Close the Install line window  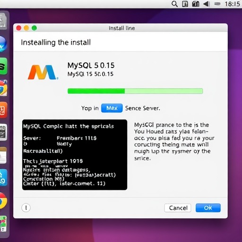coord(19,28)
